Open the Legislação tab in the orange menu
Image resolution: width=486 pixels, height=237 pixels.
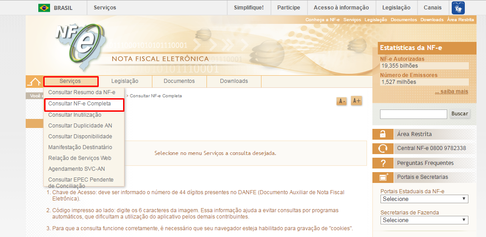click(x=124, y=82)
